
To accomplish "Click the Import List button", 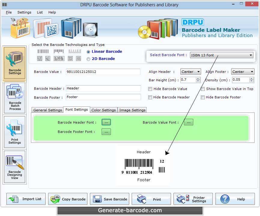I will coord(26,199).
